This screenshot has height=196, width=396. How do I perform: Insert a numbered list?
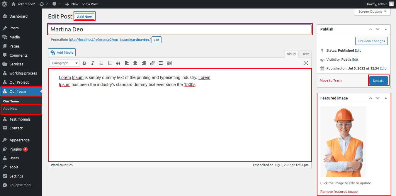(x=110, y=63)
